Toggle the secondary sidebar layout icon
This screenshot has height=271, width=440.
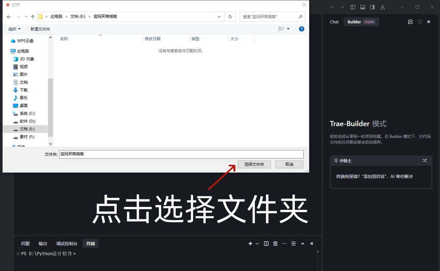point(373,7)
